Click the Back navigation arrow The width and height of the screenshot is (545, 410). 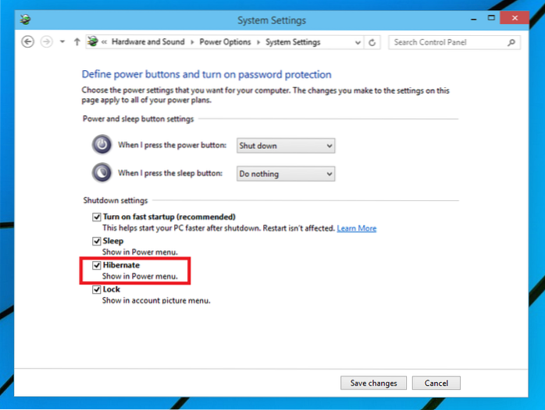28,42
